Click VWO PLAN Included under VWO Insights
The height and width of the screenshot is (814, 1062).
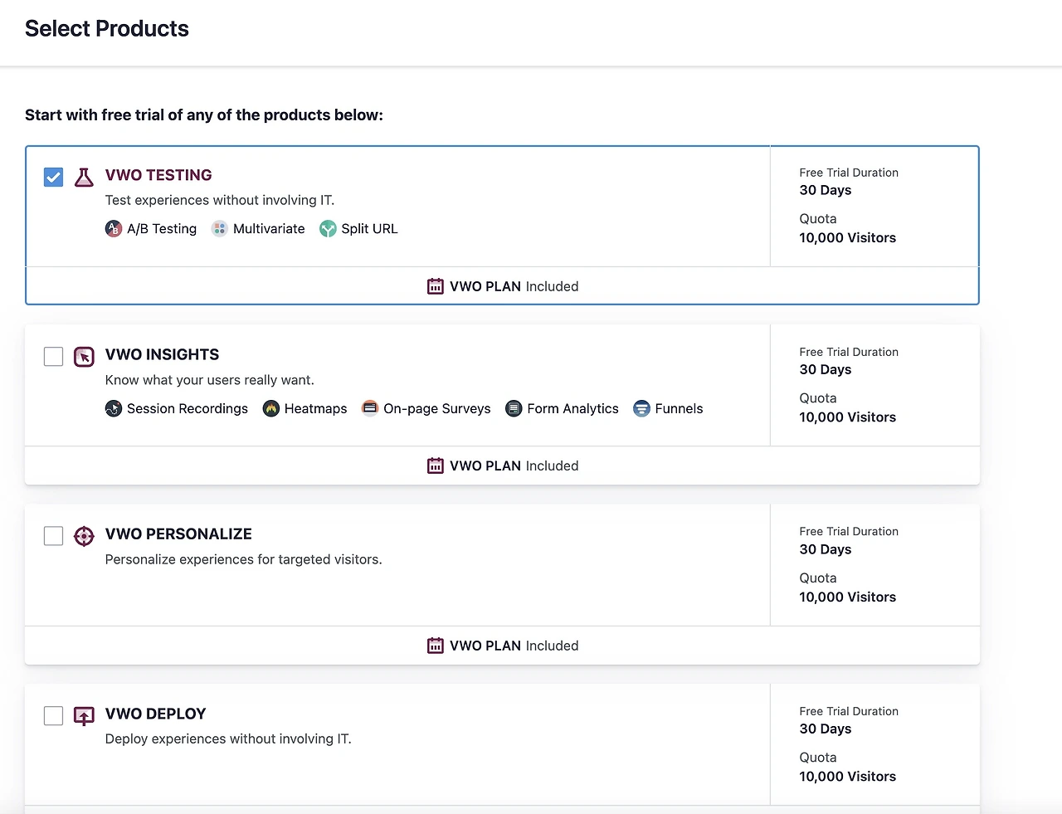[513, 465]
